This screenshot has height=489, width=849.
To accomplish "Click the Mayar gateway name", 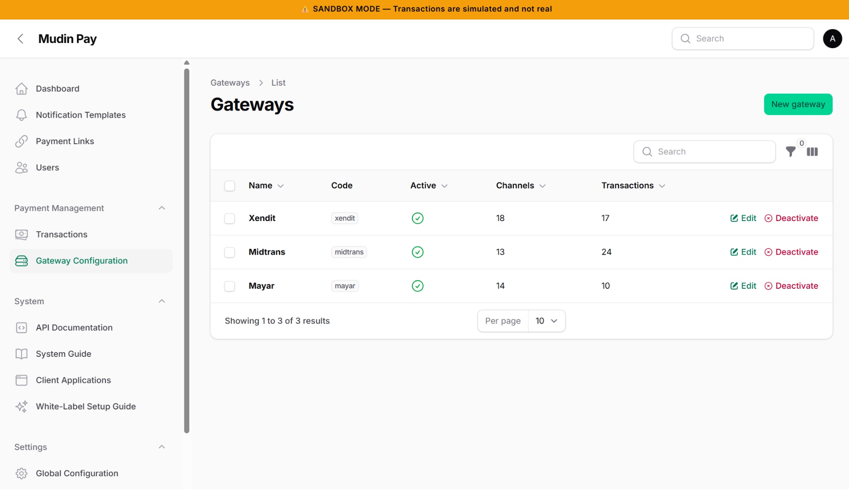I will 261,286.
